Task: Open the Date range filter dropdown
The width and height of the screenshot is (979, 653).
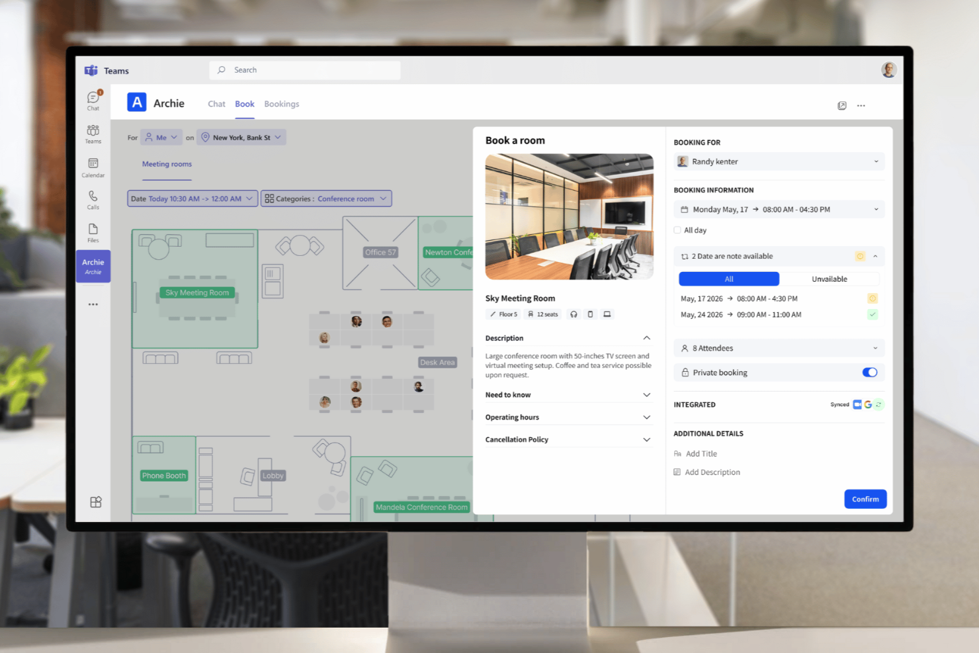Action: [192, 198]
